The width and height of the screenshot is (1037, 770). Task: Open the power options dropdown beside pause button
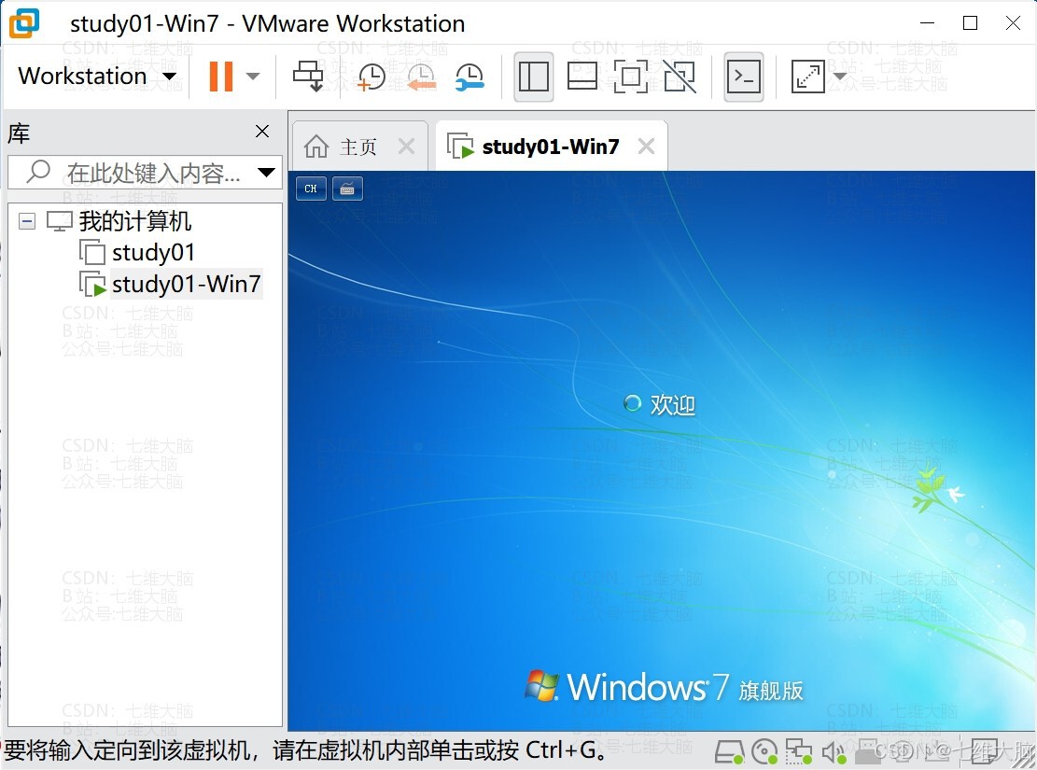pyautogui.click(x=253, y=77)
